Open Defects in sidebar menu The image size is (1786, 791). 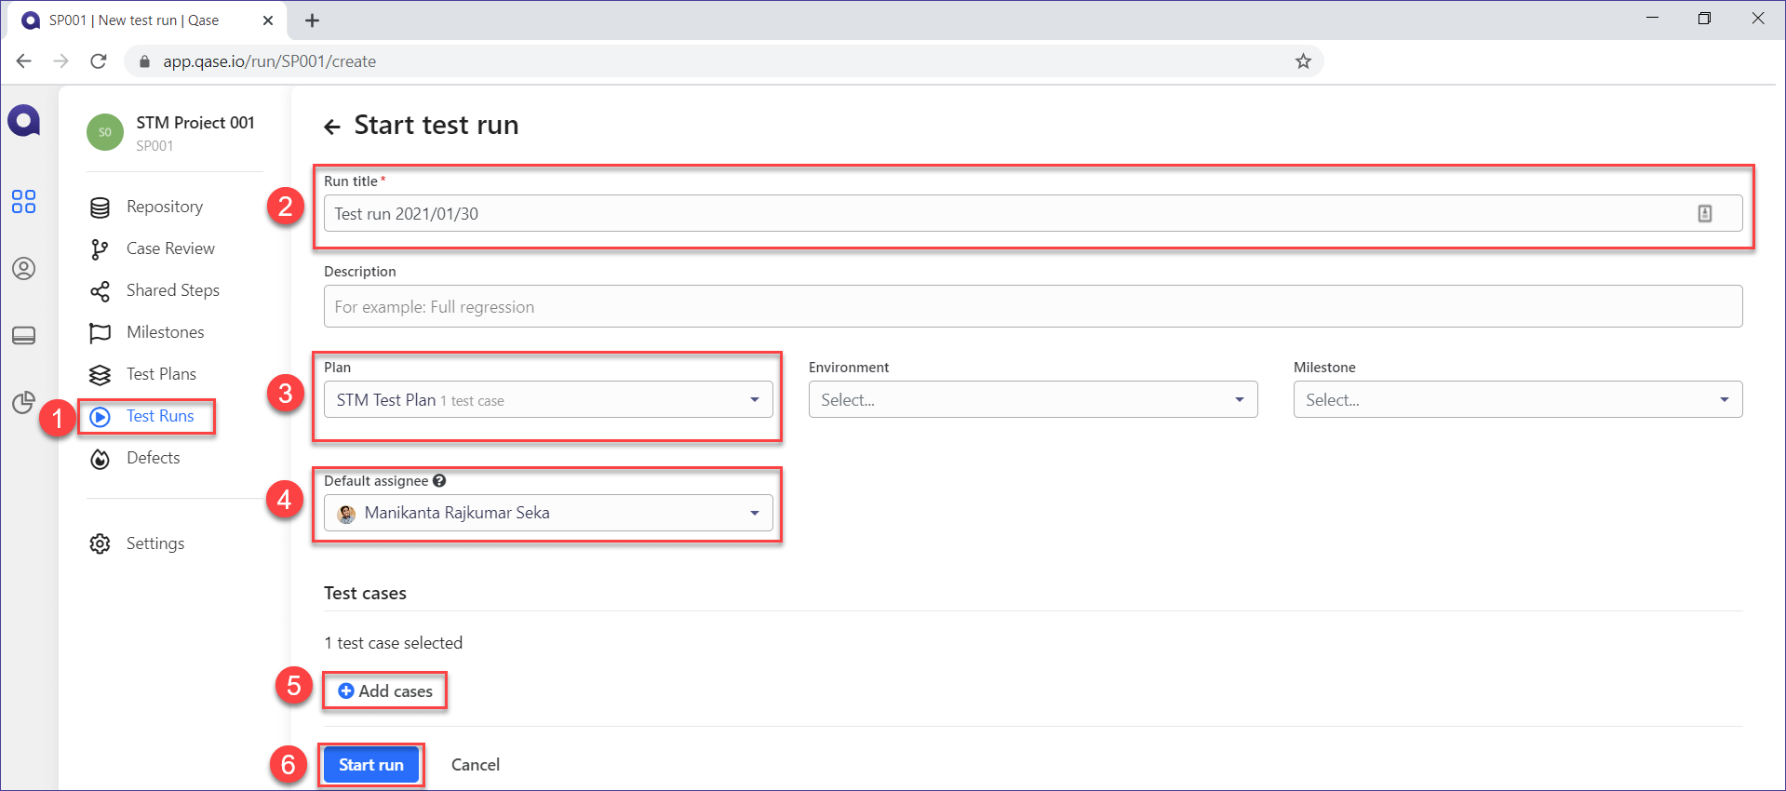(x=154, y=458)
